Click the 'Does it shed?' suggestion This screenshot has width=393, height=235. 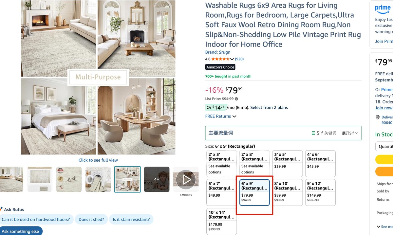point(91,220)
